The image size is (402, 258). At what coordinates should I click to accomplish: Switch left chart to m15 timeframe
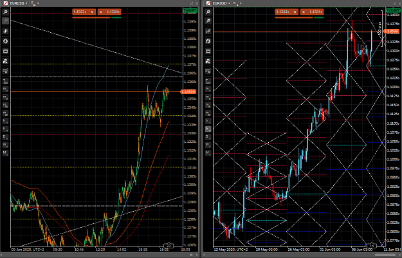click(5, 105)
